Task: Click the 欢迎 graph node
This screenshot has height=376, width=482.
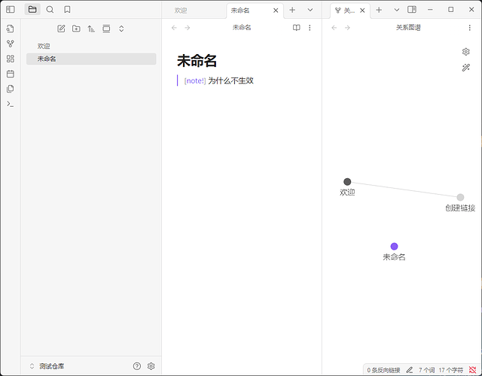Action: click(x=347, y=182)
